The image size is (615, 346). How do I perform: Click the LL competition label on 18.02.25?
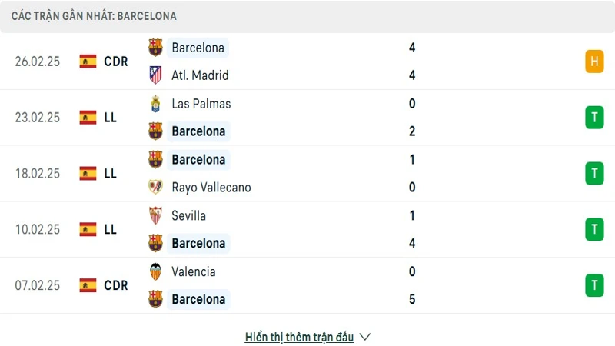point(110,174)
